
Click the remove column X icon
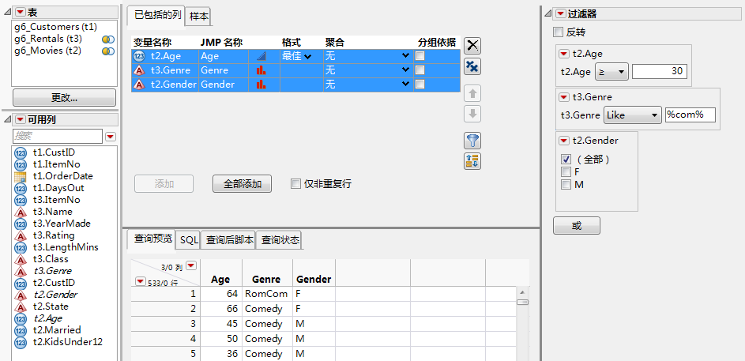pos(472,46)
